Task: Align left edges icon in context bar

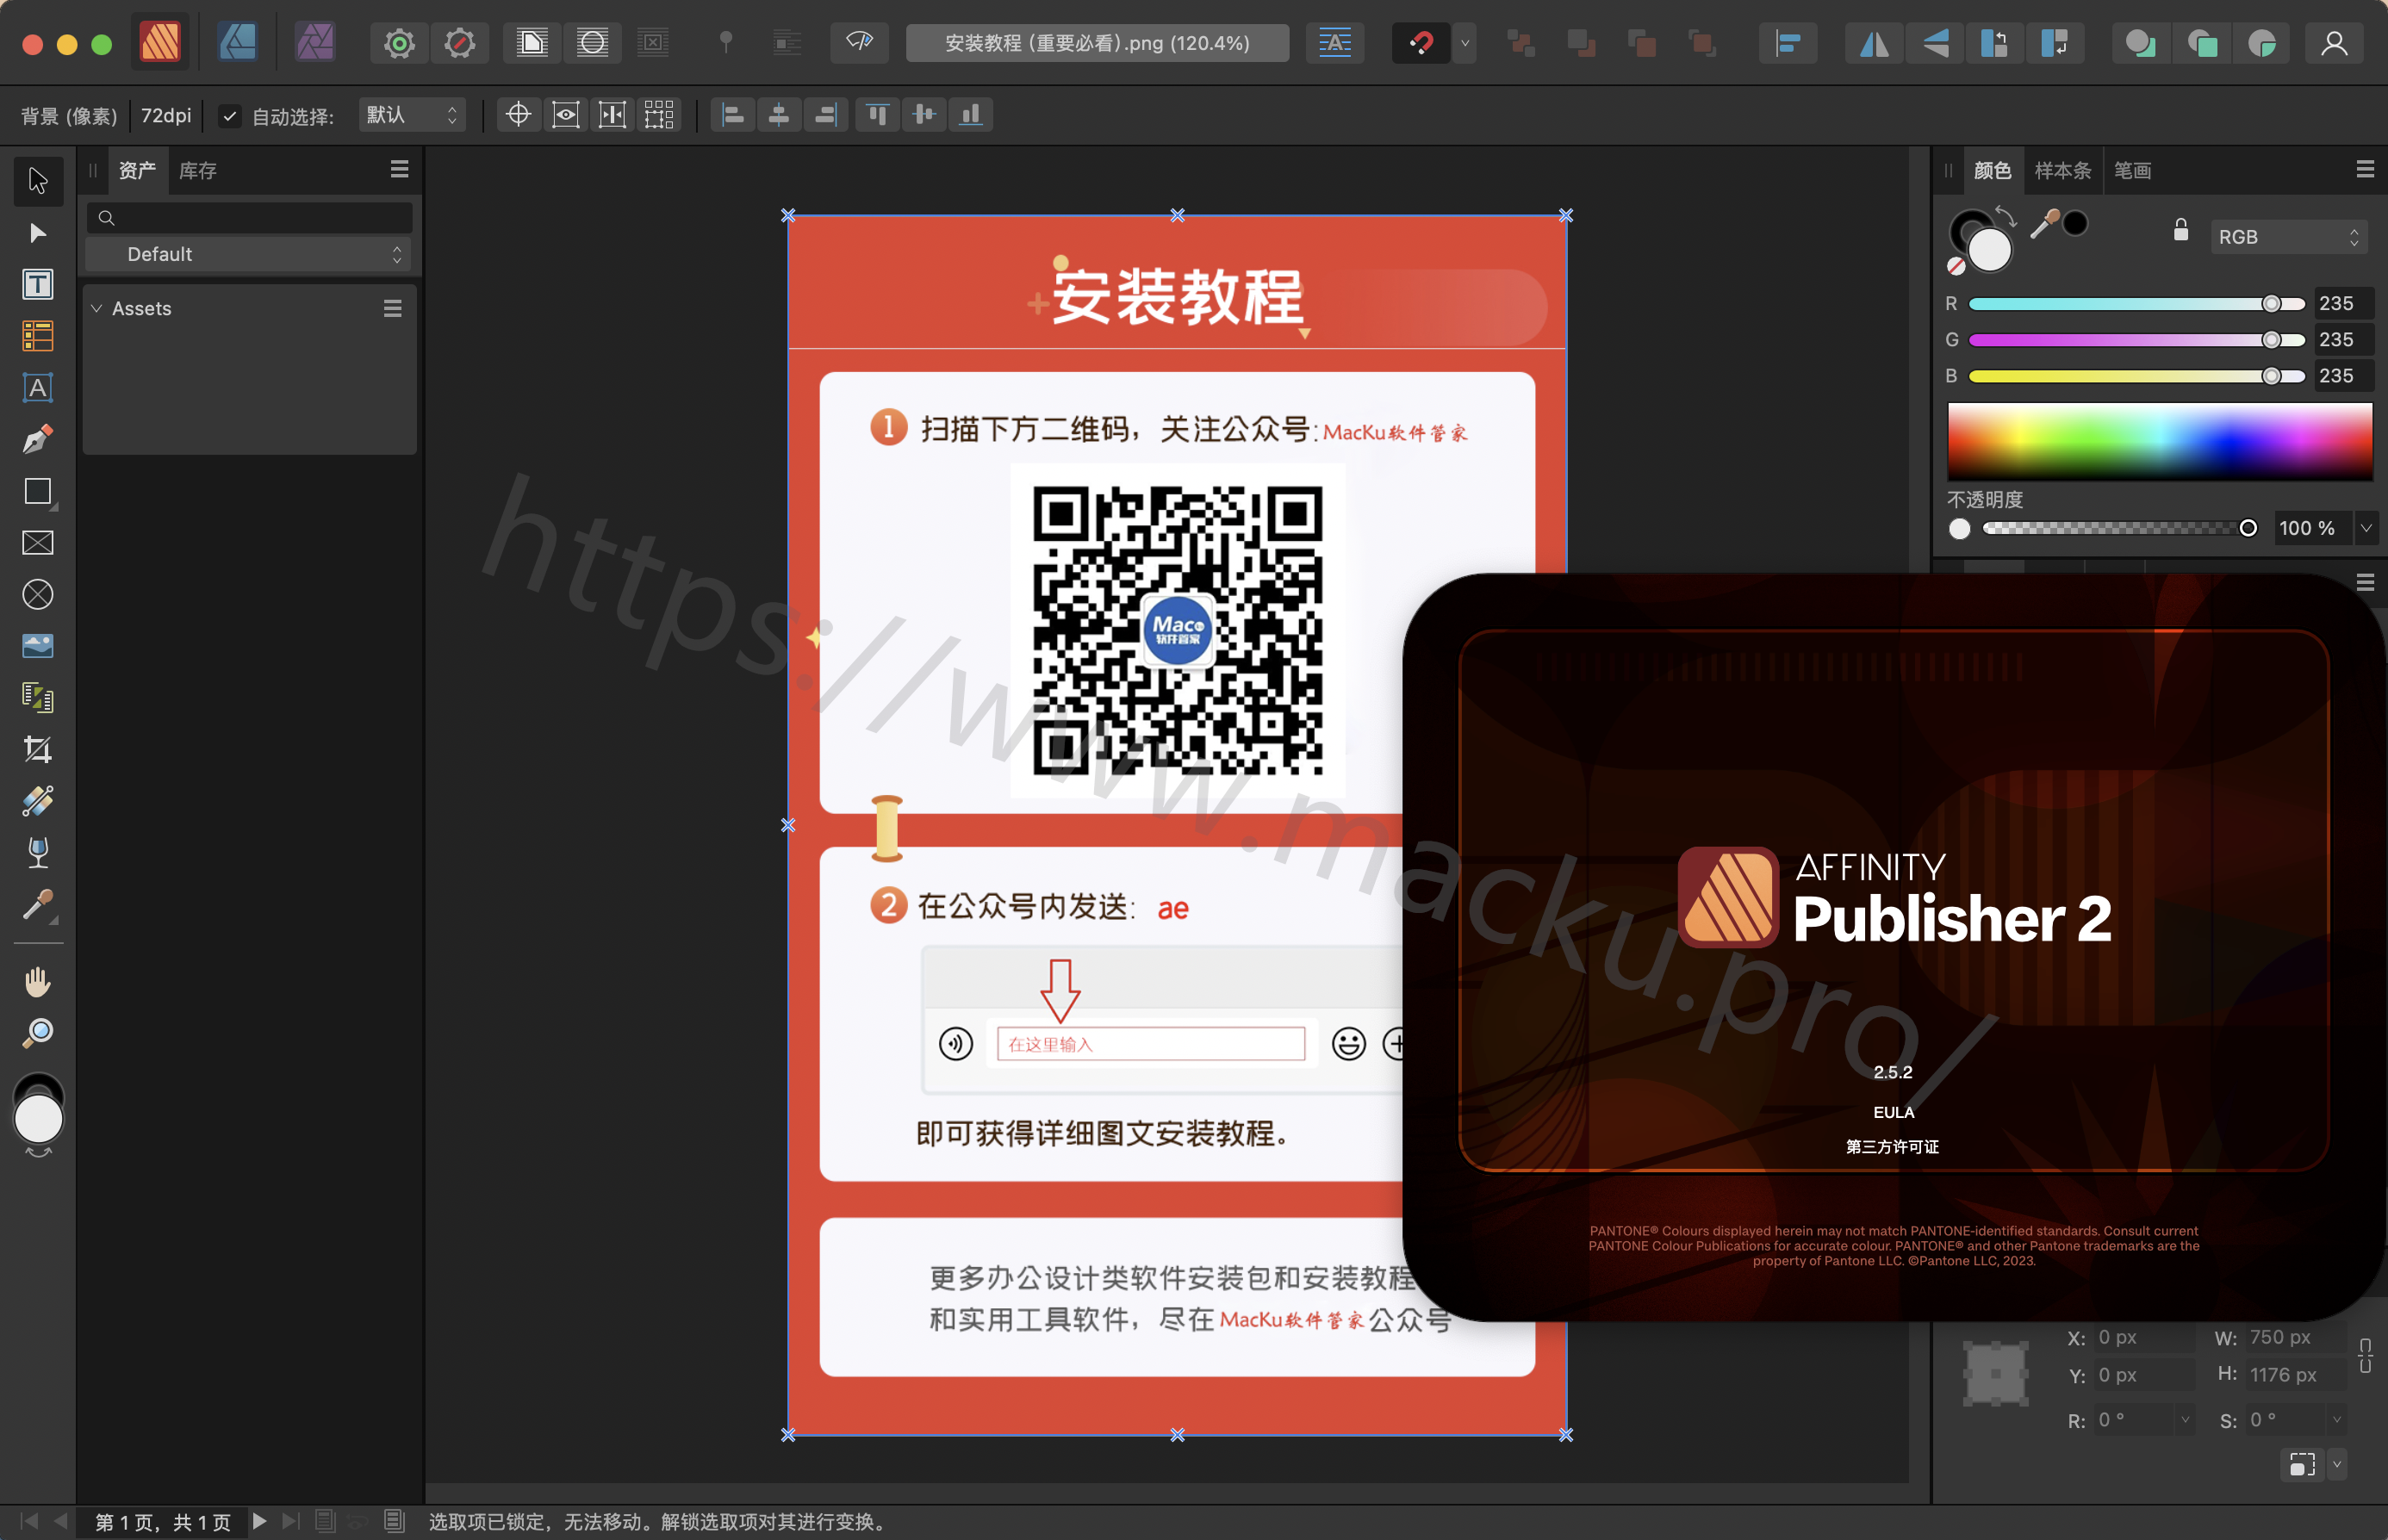Action: [733, 114]
